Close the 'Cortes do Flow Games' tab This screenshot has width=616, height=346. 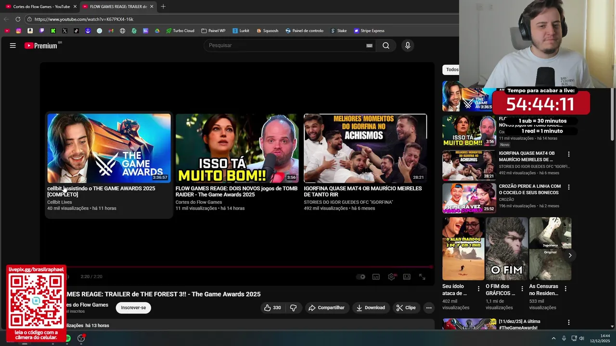(75, 7)
